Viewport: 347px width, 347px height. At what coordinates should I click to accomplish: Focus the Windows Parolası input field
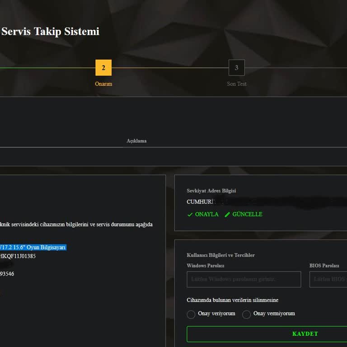pos(244,279)
